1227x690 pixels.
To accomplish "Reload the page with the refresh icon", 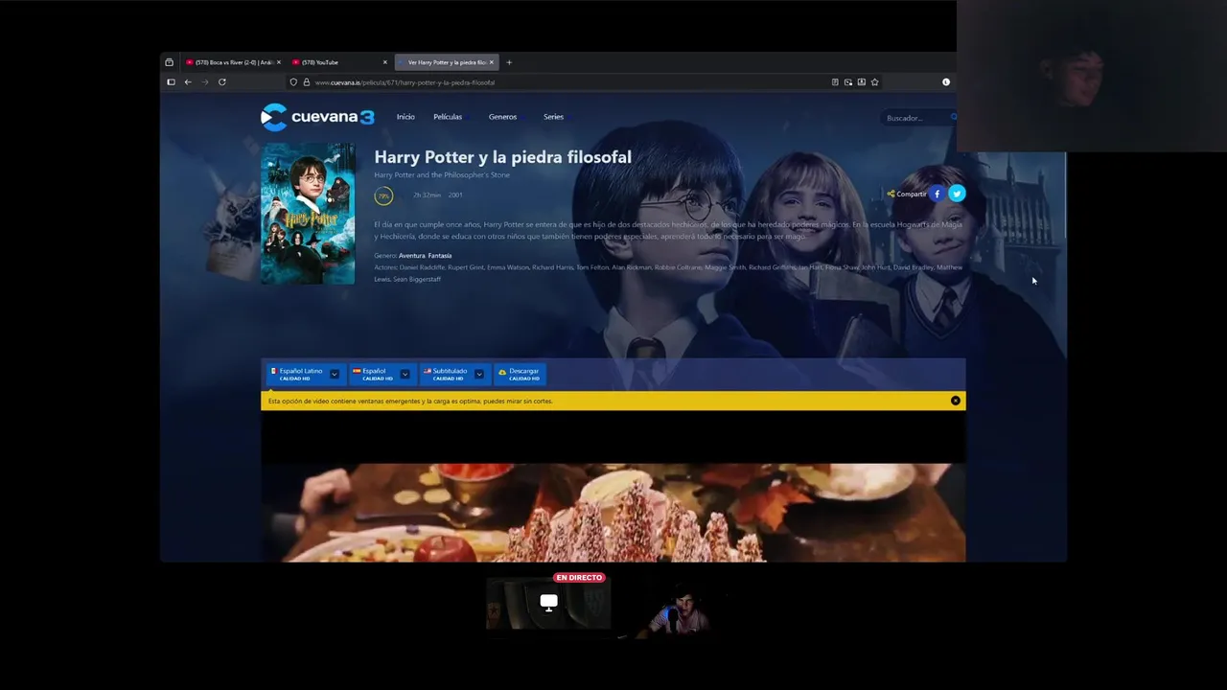I will [221, 82].
